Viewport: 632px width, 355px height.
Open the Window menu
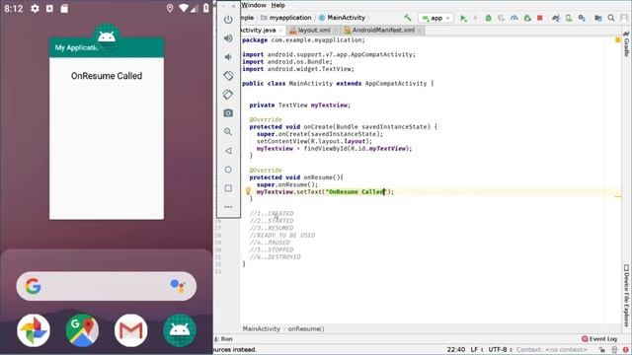254,5
